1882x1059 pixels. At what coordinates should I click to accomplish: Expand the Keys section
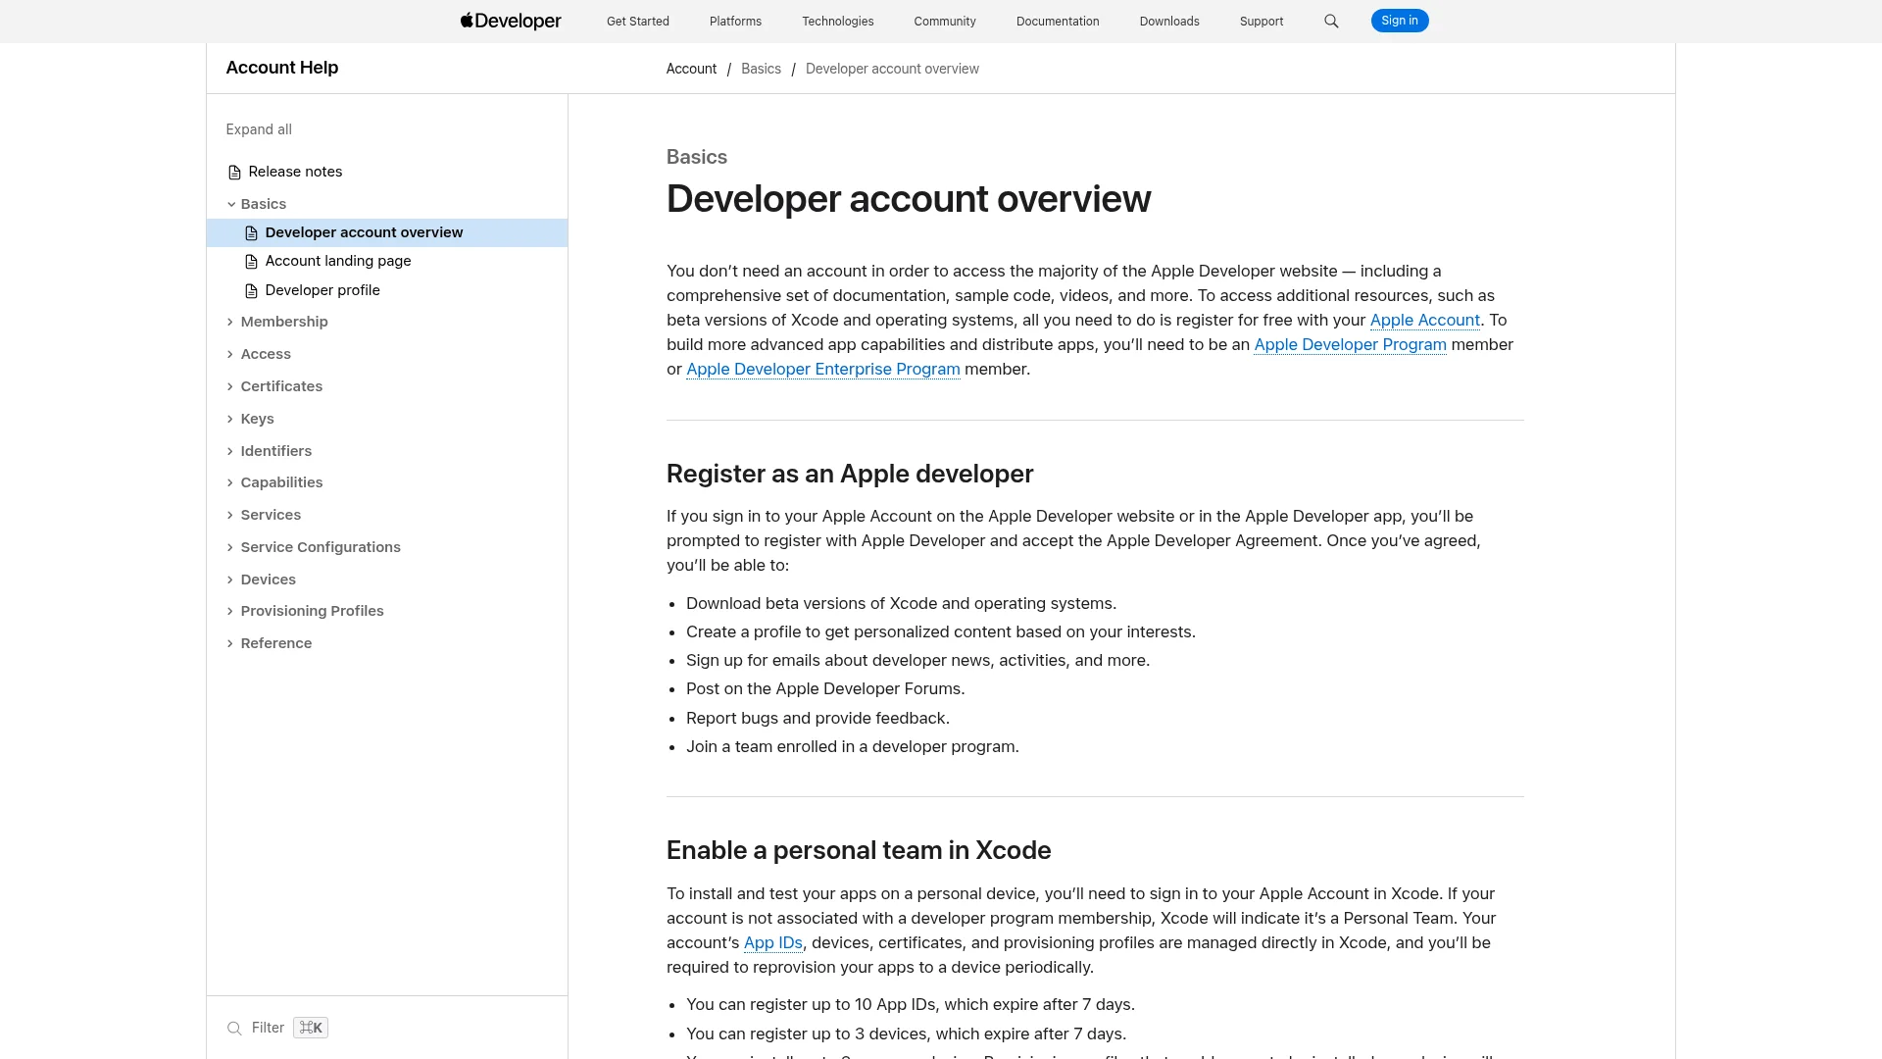(230, 419)
